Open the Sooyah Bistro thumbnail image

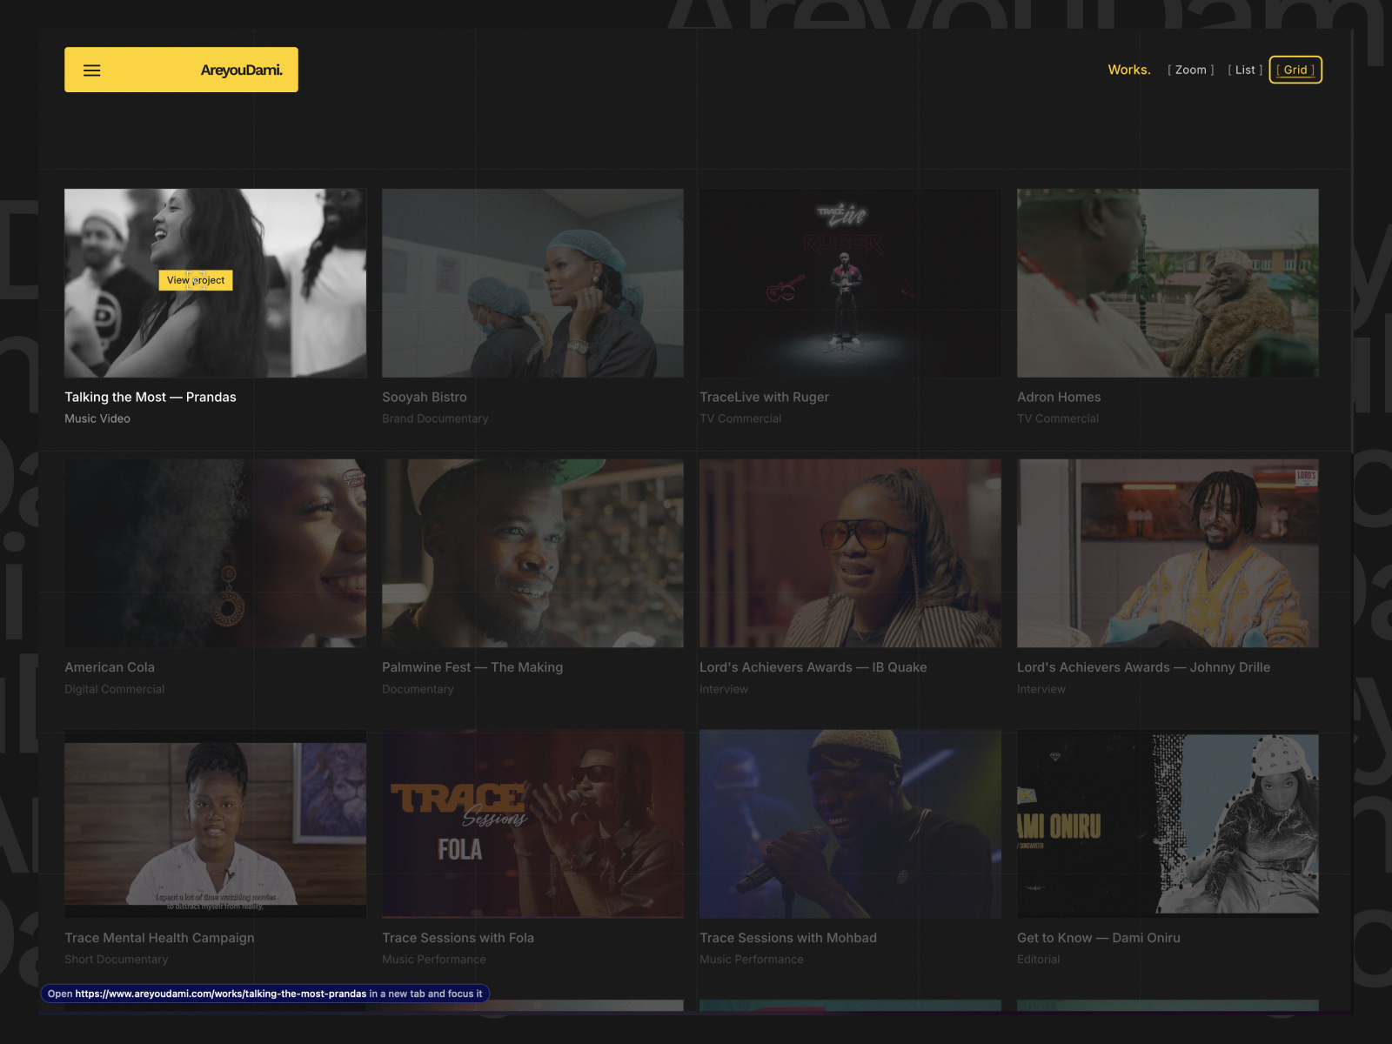point(532,283)
